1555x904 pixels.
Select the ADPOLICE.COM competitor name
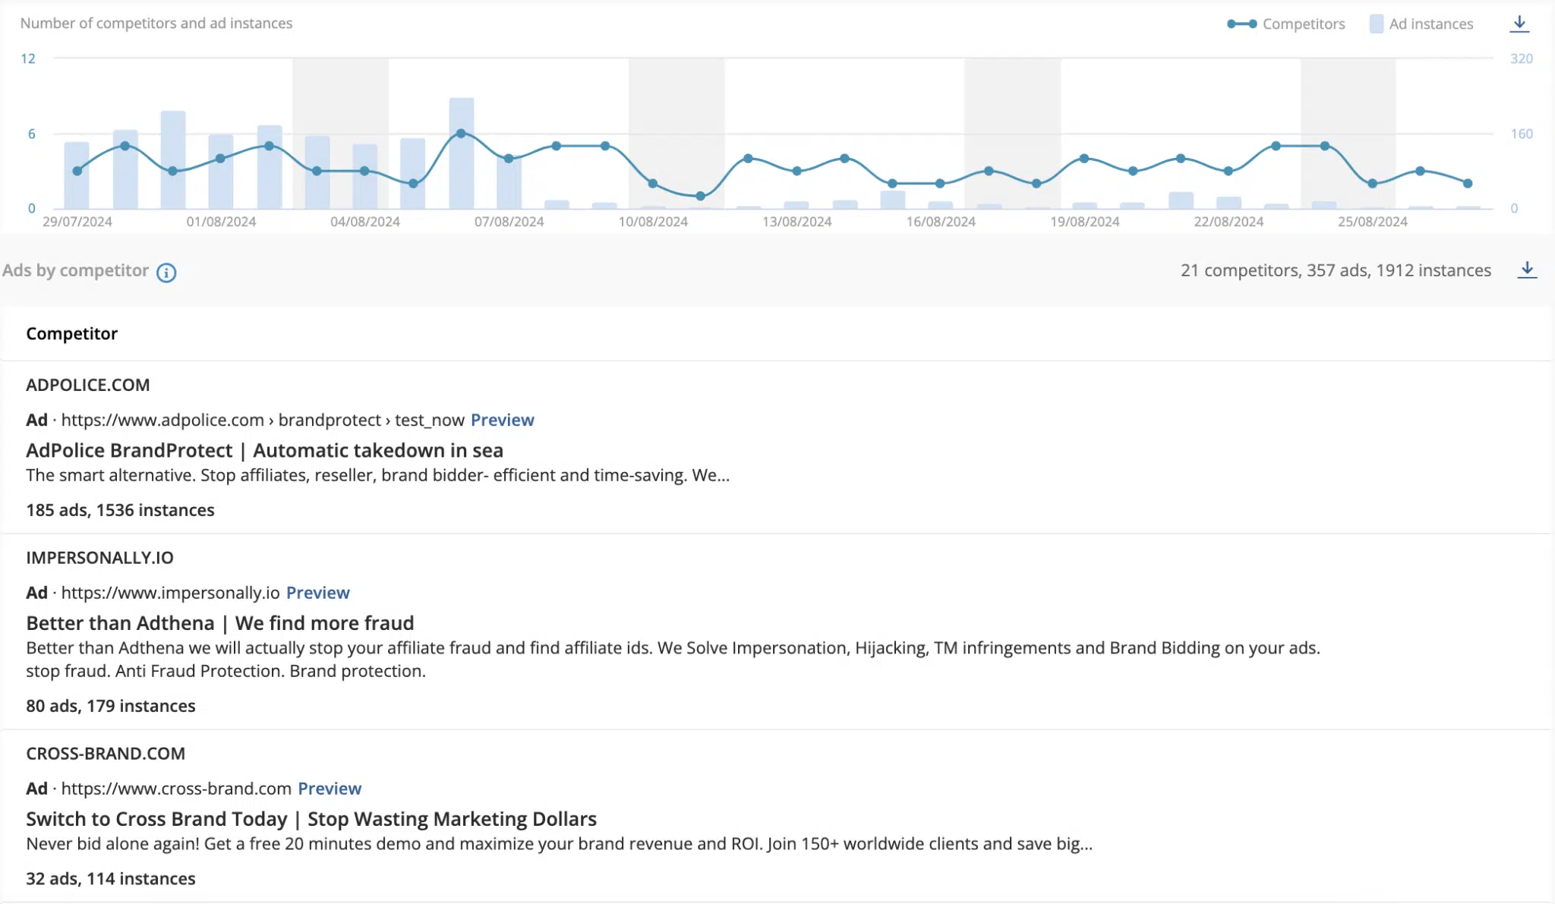point(87,385)
